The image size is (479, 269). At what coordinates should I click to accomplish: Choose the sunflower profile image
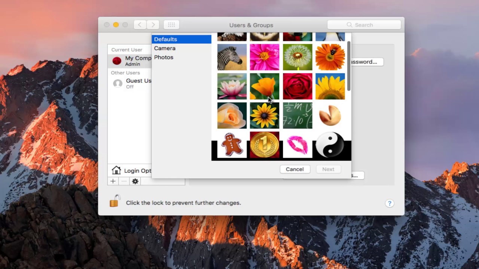[330, 87]
